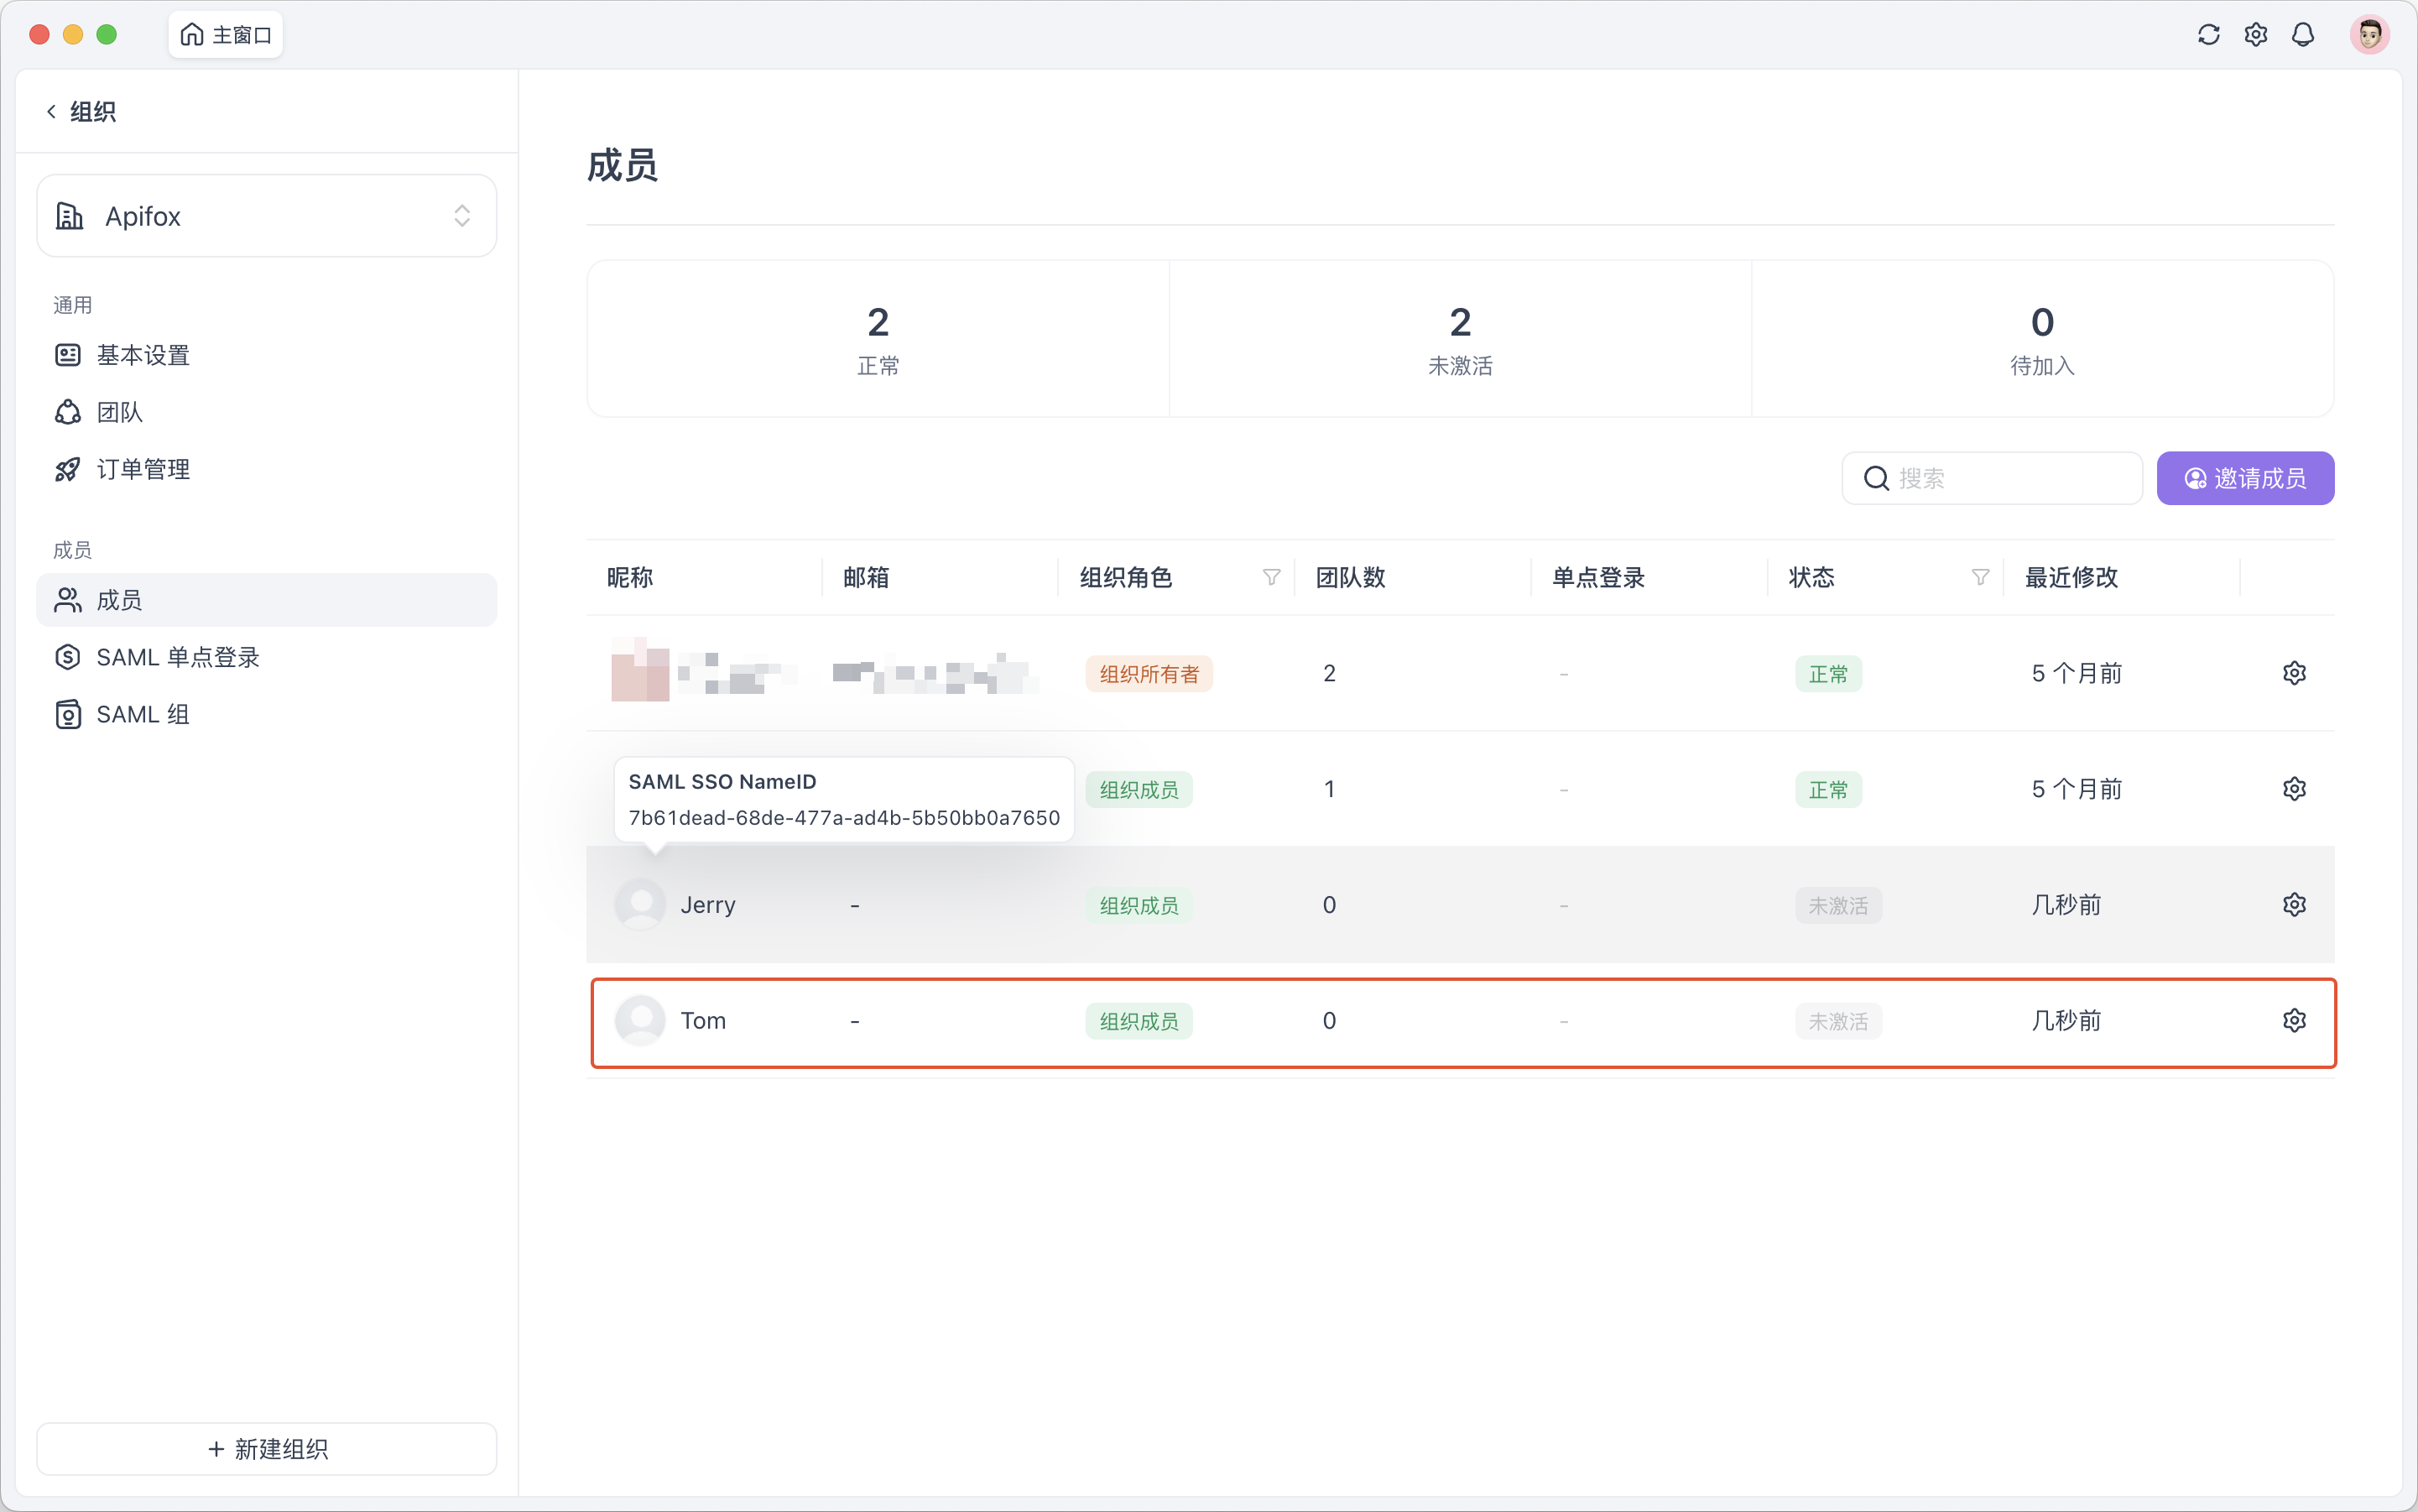Select 成员 in the sidebar menu
Image resolution: width=2418 pixels, height=1512 pixels.
pyautogui.click(x=118, y=600)
